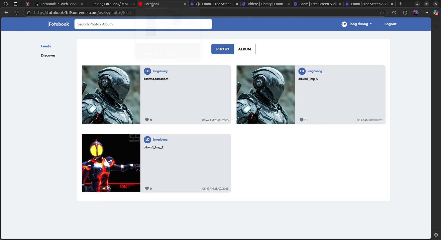Screen dimensions: 441x240
Task: Open the tab actions menu icon
Action: (16, 4)
